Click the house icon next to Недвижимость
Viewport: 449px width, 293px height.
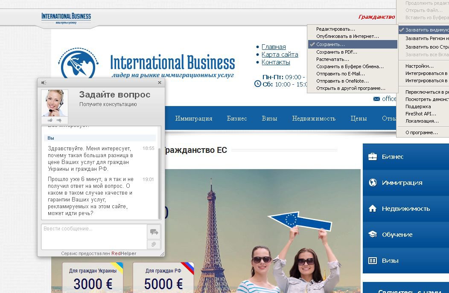click(x=373, y=209)
